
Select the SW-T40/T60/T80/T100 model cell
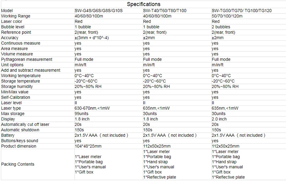pyautogui.click(x=165, y=11)
